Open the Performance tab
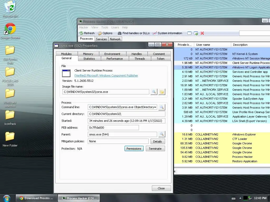The image size is (270, 202). (114, 59)
